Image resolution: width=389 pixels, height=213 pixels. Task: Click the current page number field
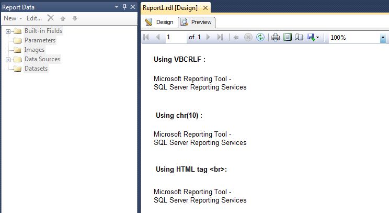176,37
